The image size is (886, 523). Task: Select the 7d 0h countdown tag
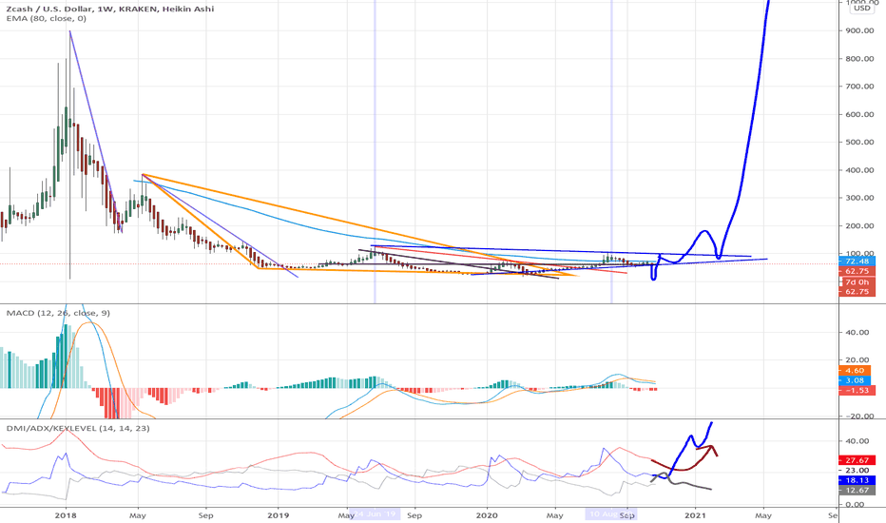click(x=857, y=282)
